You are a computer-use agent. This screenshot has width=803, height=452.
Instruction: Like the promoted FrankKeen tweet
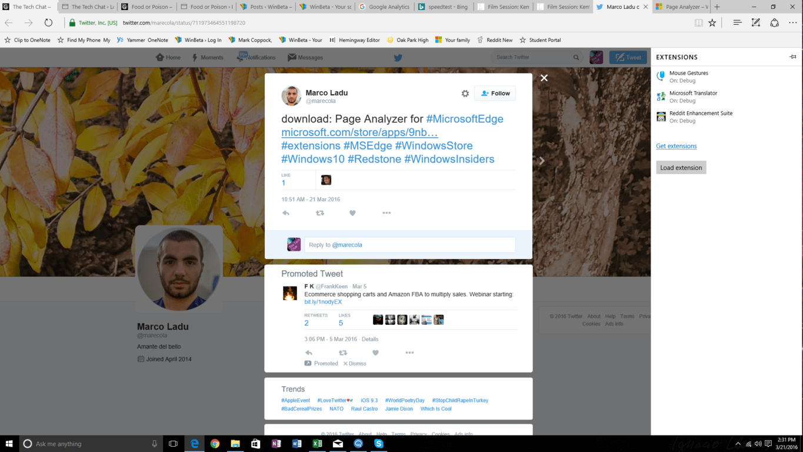[x=375, y=353]
